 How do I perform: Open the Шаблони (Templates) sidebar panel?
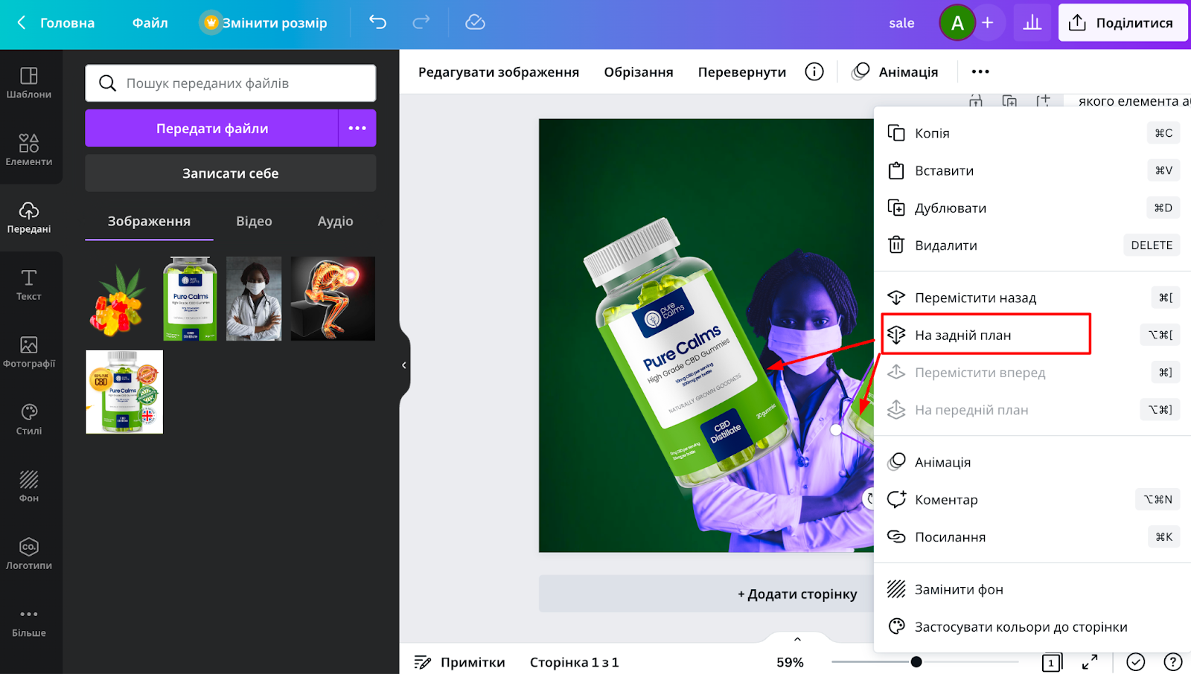(x=29, y=83)
